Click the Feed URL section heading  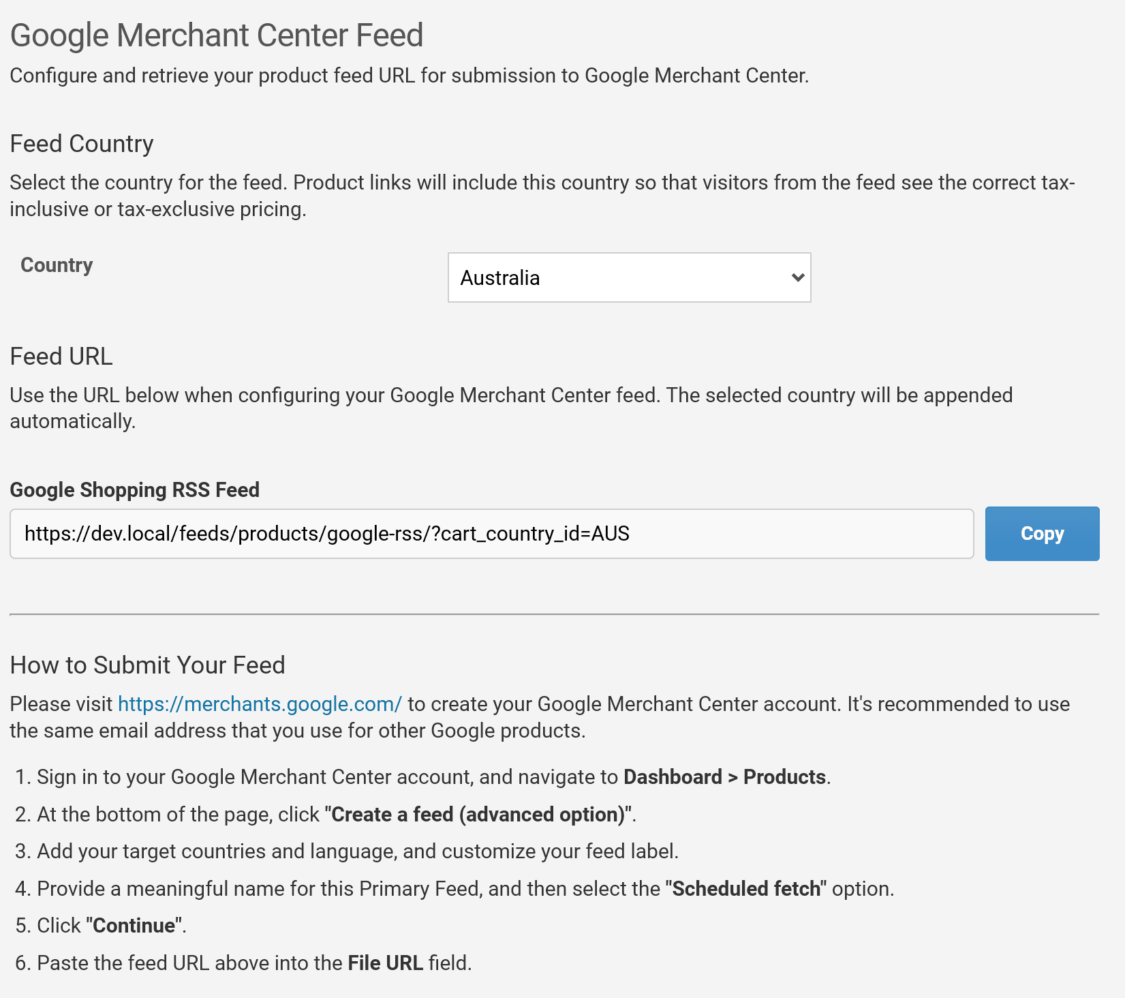point(61,357)
